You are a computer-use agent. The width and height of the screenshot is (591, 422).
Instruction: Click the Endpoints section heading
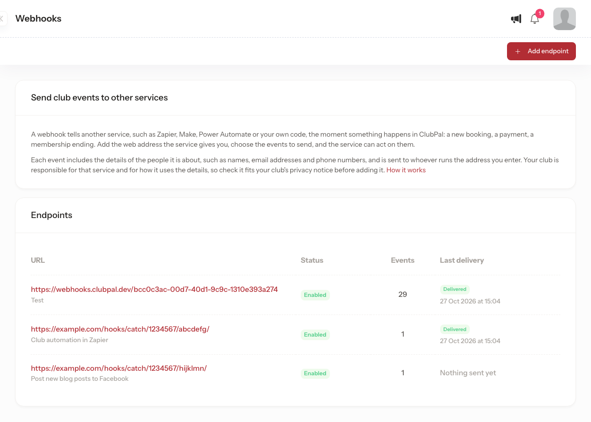coord(51,215)
